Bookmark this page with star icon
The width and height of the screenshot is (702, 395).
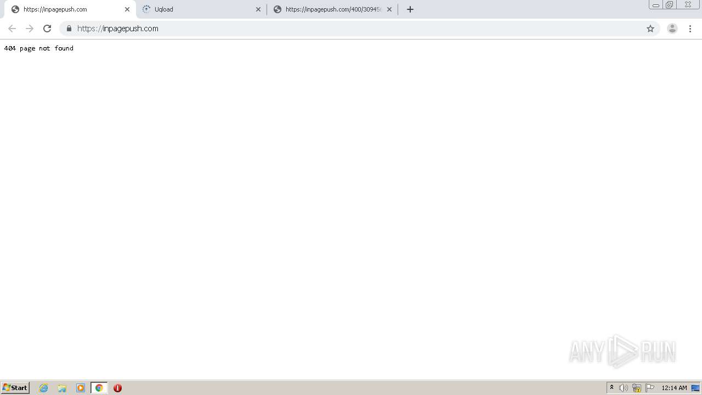650,29
